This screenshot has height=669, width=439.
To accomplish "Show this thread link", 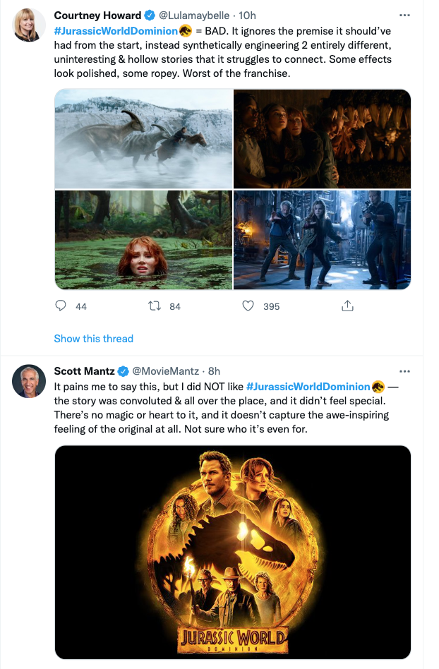I will coord(94,339).
